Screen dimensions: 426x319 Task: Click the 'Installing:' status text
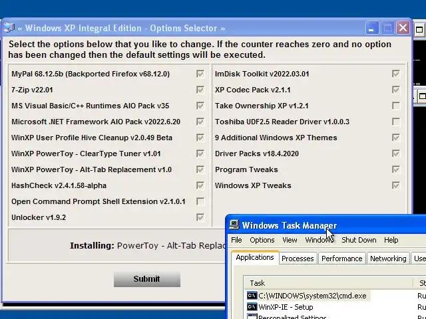click(x=92, y=245)
